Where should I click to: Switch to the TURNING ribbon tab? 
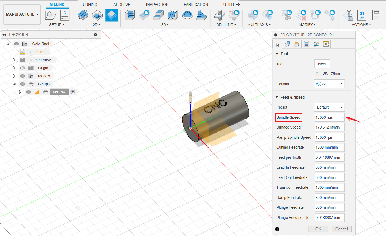89,5
